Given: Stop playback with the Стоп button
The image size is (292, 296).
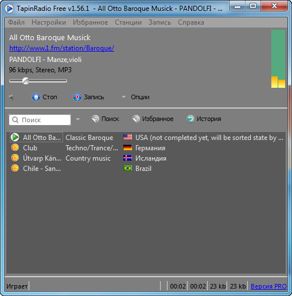Looking at the screenshot, I should click(x=44, y=97).
